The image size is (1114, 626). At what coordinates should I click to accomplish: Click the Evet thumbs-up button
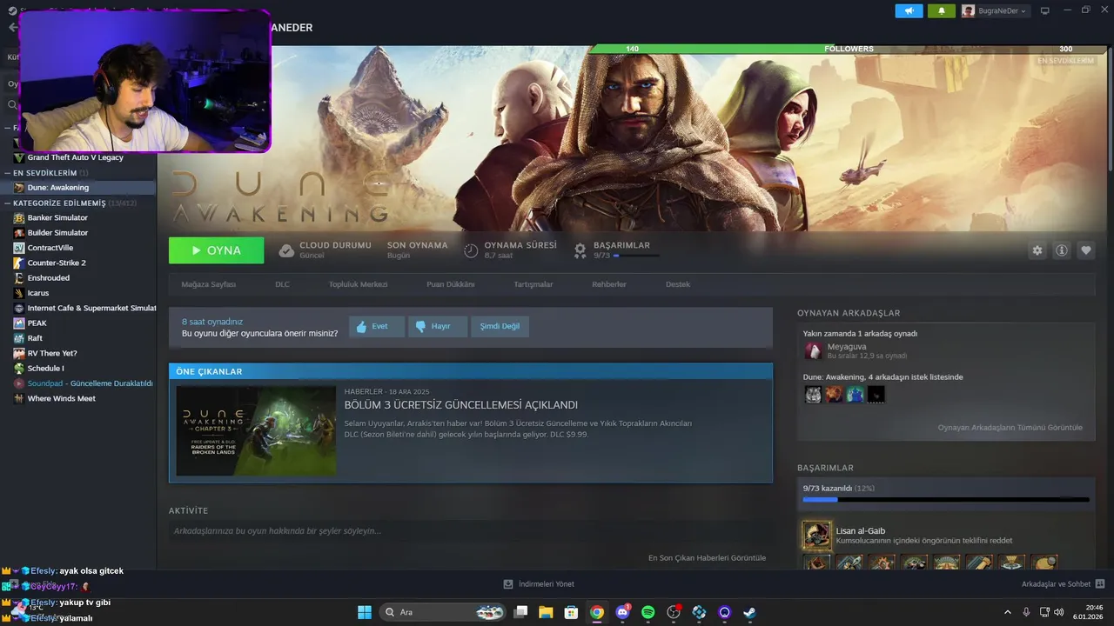(x=377, y=326)
